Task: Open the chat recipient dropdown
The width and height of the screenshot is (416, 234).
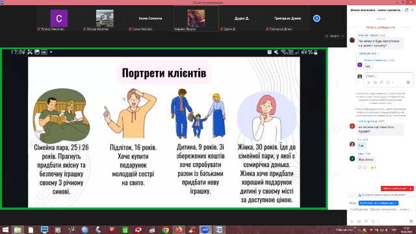Action: coord(378,203)
